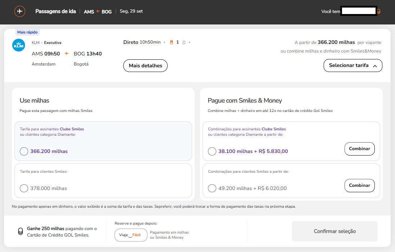Select the 38.100 milhas + R$ 5.830,00 option

pyautogui.click(x=212, y=151)
